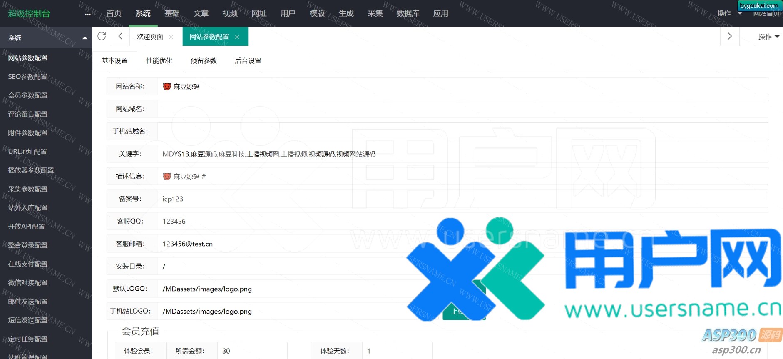Viewport: 783px width, 359px height.
Task: Open 数据库 in the top navigation
Action: [x=408, y=13]
